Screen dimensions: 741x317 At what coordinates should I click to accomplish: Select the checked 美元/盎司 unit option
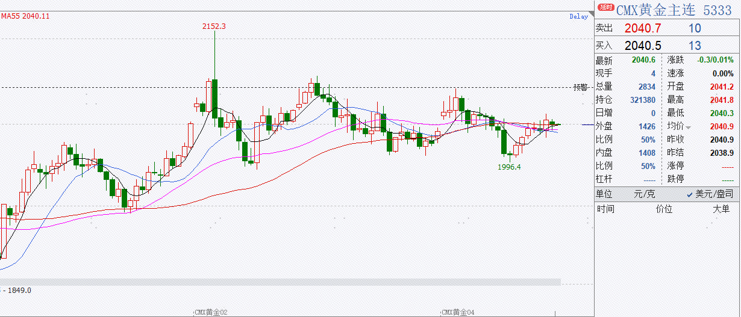click(710, 194)
